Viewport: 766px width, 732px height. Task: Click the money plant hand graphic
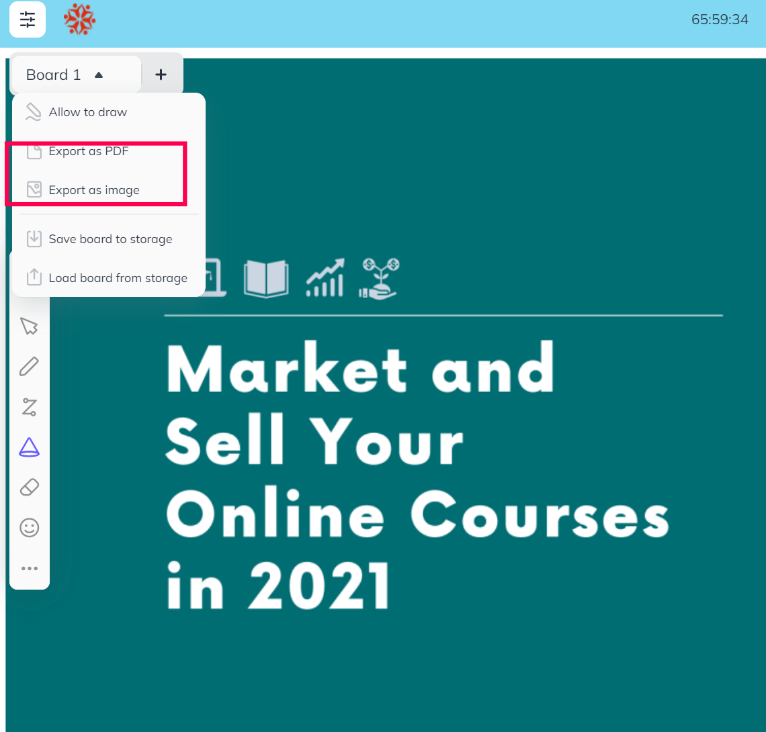(379, 278)
